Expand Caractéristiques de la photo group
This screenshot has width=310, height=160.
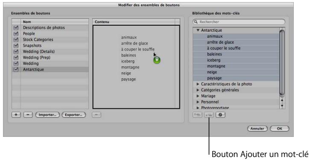[198, 84]
